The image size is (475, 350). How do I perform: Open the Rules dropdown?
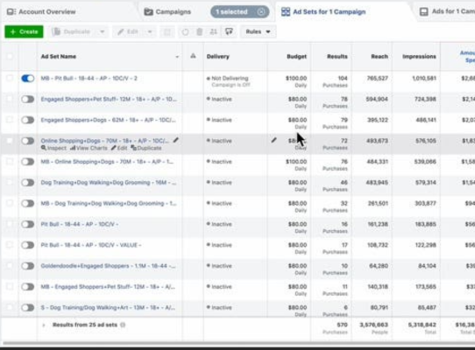[259, 31]
